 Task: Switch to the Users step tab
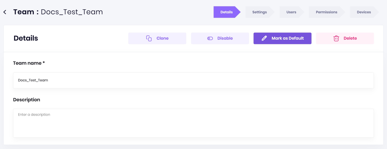[291, 12]
